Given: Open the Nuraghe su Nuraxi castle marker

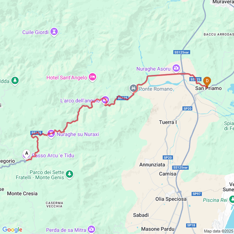Looking at the screenshot, I should 51,134.
